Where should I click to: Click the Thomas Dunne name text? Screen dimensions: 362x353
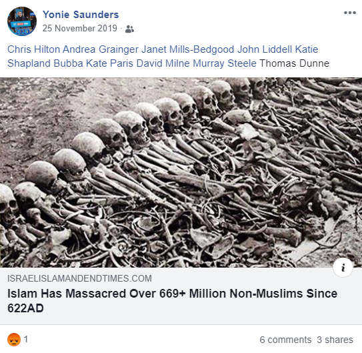[295, 63]
